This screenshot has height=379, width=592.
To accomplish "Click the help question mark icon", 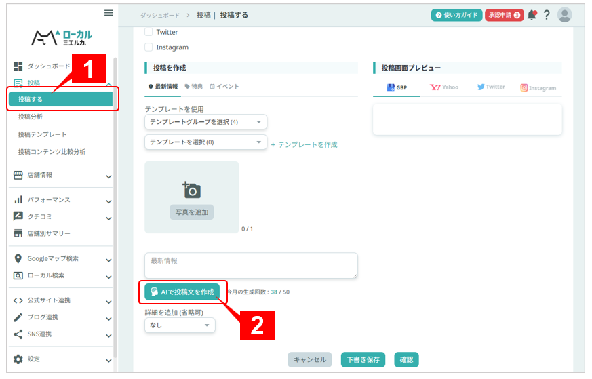I will 547,15.
